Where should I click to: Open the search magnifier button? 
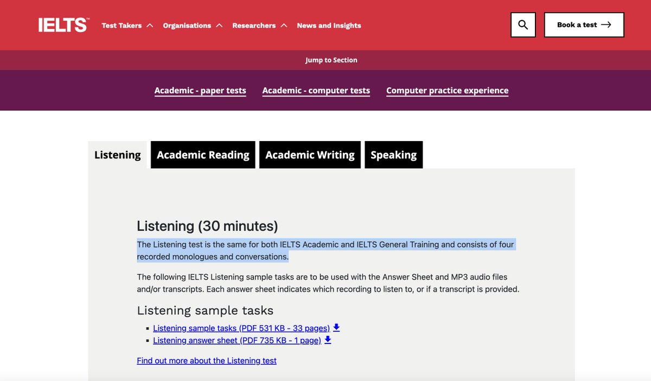(x=523, y=25)
